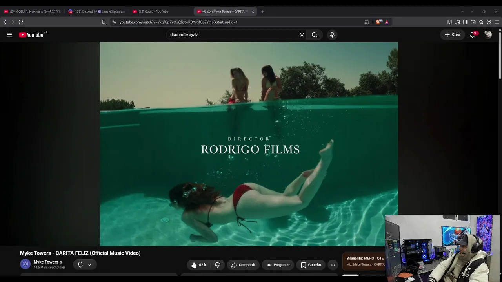Image resolution: width=502 pixels, height=282 pixels.
Task: Run search with the magnifier button
Action: pyautogui.click(x=315, y=35)
